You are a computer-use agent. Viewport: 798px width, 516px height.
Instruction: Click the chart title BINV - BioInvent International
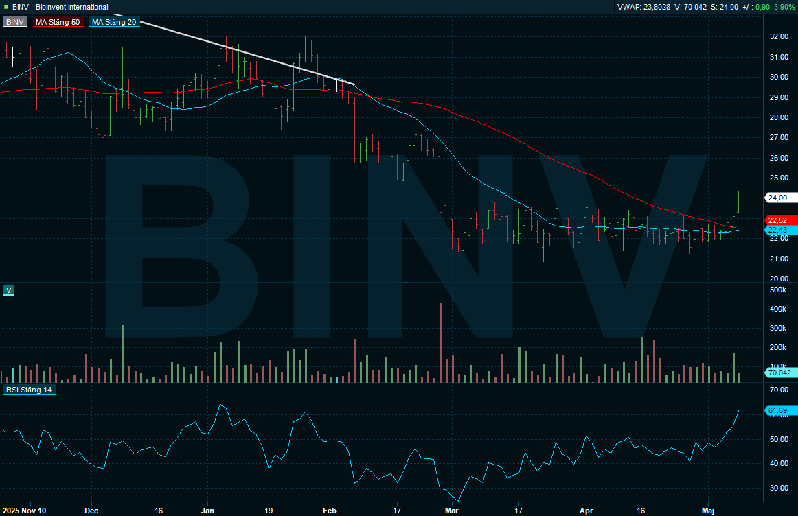click(x=60, y=7)
